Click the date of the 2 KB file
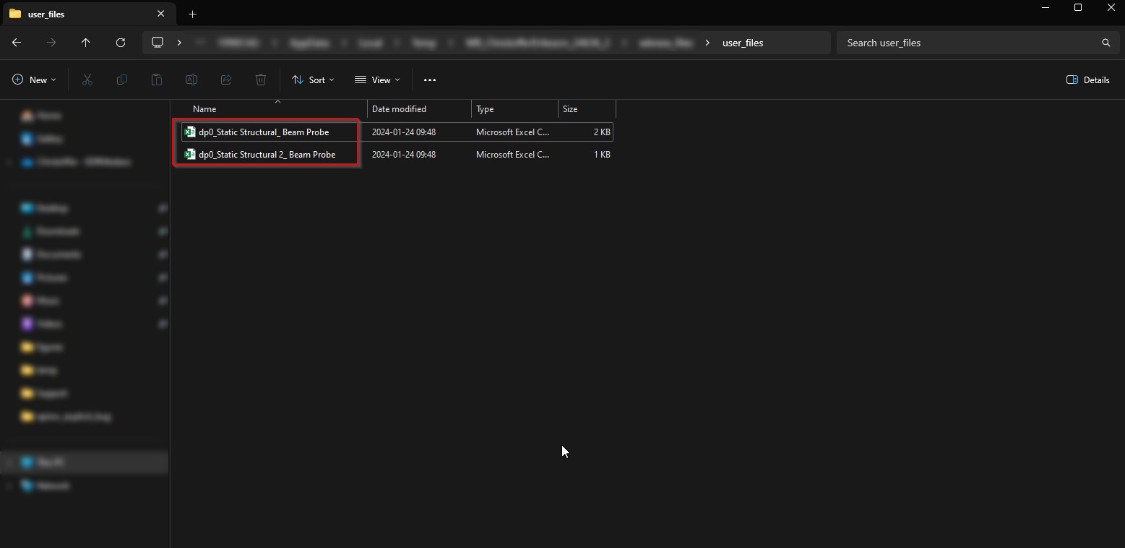The height and width of the screenshot is (548, 1125). [x=404, y=132]
